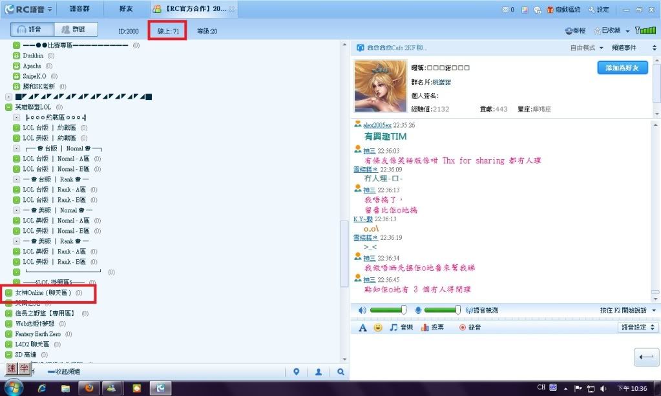This screenshot has height=396, width=661.
Task: Open the 投票 voting chart icon
Action: [x=432, y=328]
